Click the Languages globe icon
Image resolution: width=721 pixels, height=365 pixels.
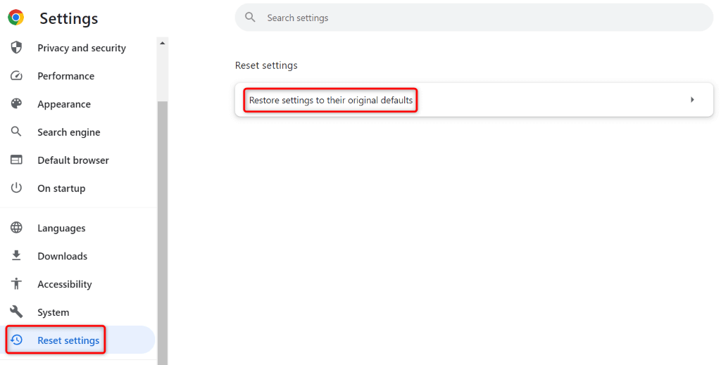pyautogui.click(x=16, y=229)
